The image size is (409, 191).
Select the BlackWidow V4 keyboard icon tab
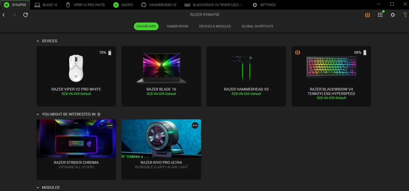[188, 5]
